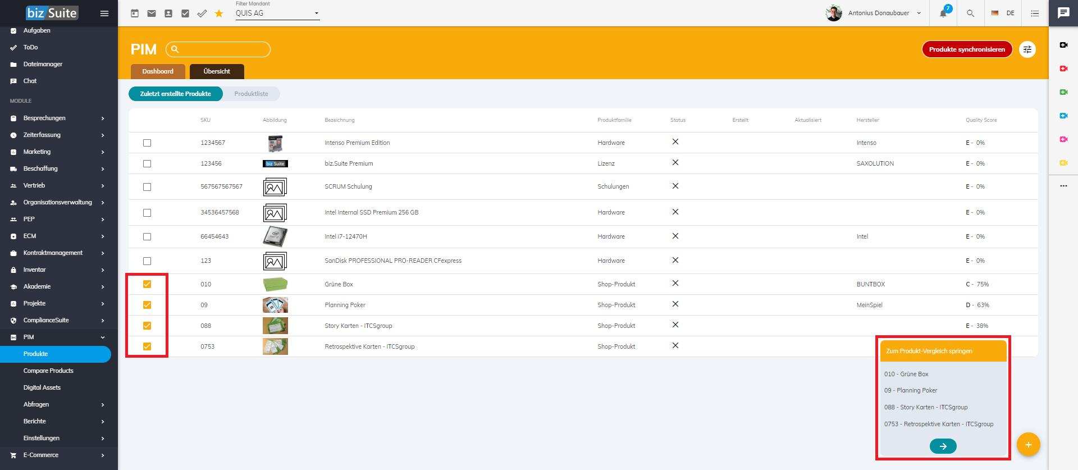This screenshot has height=470, width=1078.
Task: Check the SCRUM Schulung row checkbox
Action: click(147, 187)
